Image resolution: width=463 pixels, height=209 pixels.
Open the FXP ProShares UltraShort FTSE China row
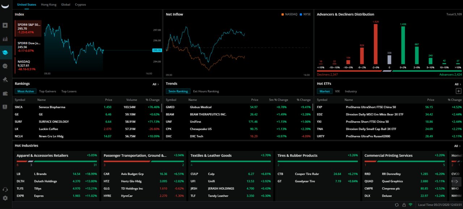[x=389, y=107]
